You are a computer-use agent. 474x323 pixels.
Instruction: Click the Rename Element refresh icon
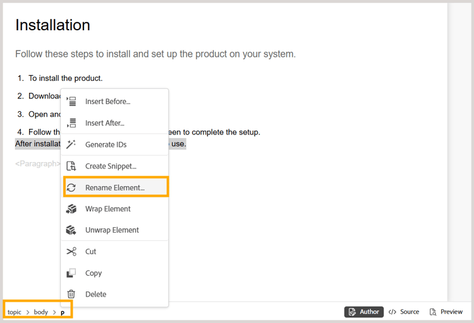[71, 187]
